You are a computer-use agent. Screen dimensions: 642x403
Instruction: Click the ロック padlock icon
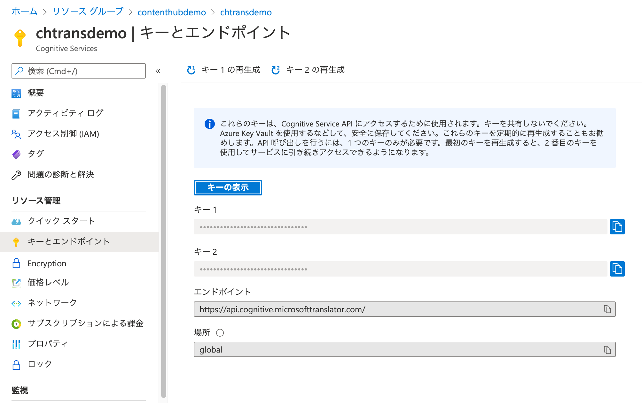click(16, 365)
